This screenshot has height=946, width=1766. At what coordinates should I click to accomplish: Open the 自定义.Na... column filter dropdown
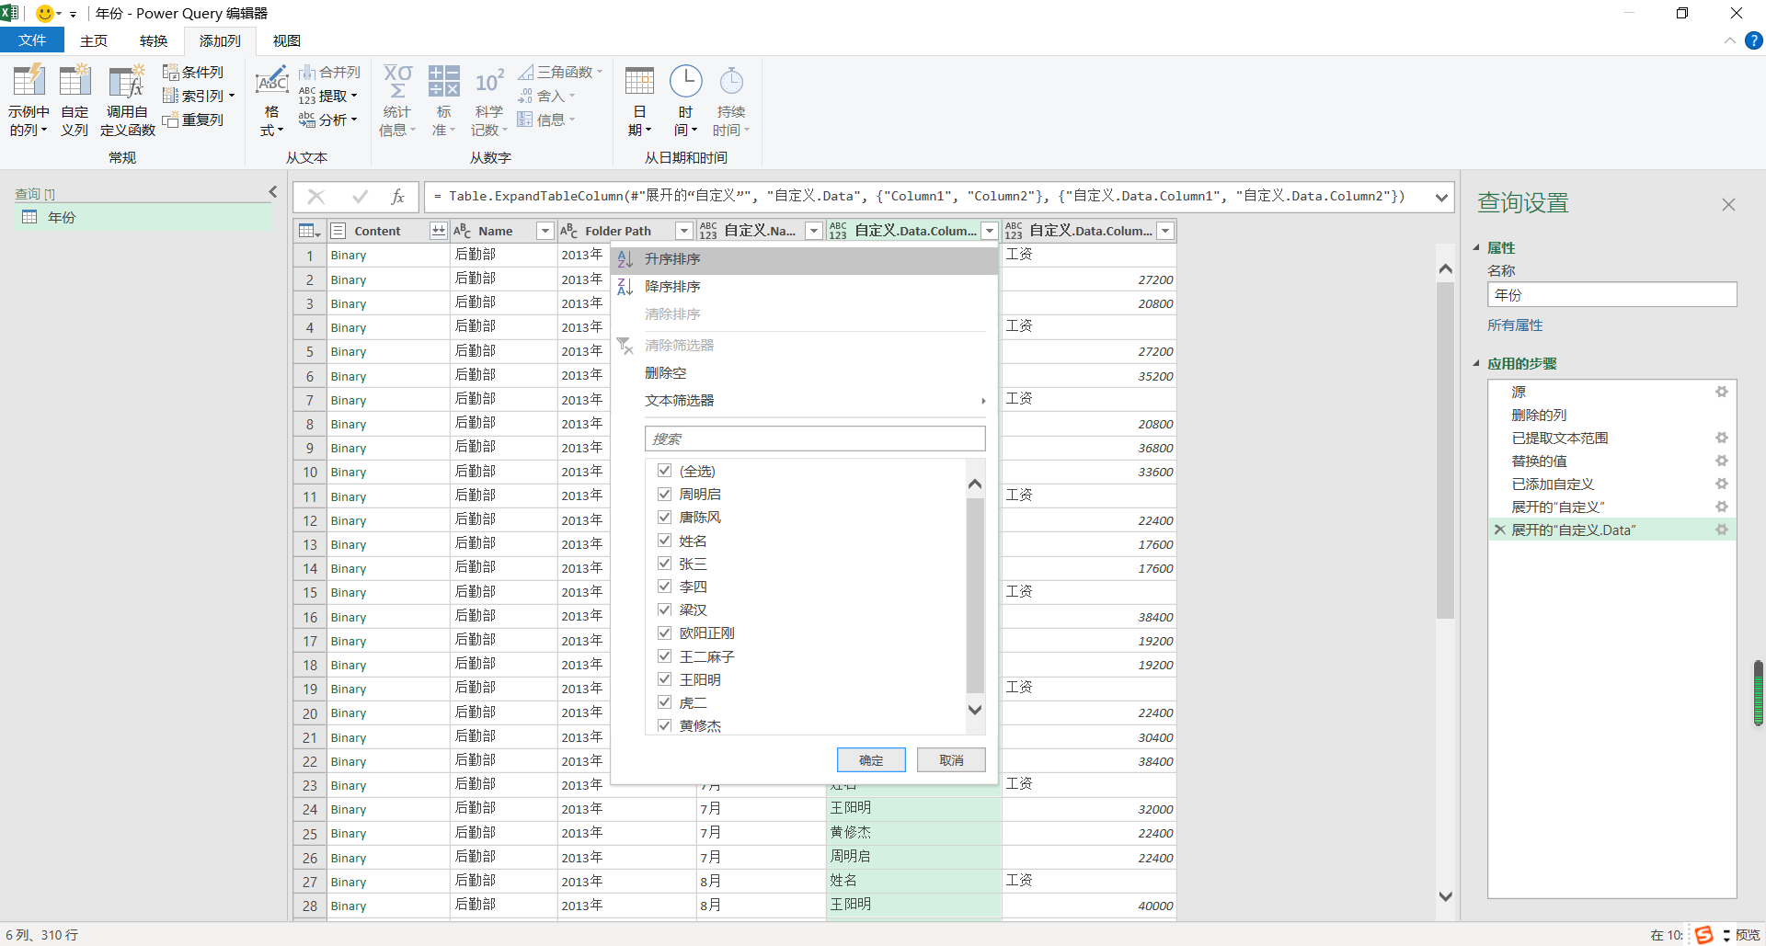tap(814, 231)
